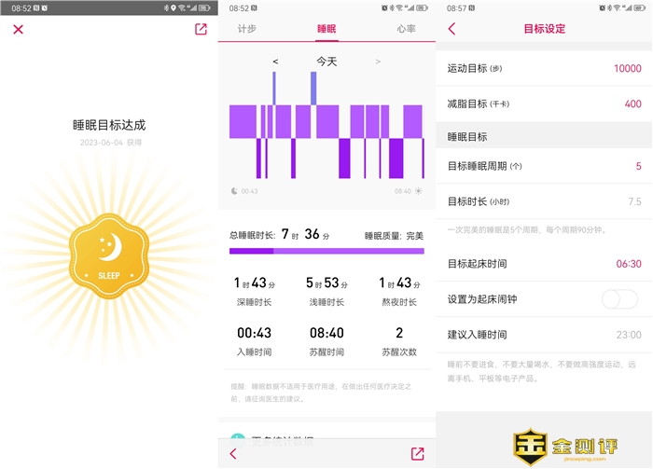The image size is (653, 469).
Task: Close the sleep goal achieved screen
Action: (18, 29)
